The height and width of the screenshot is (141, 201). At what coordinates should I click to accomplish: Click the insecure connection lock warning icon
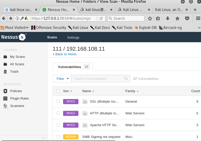[x=27, y=18]
